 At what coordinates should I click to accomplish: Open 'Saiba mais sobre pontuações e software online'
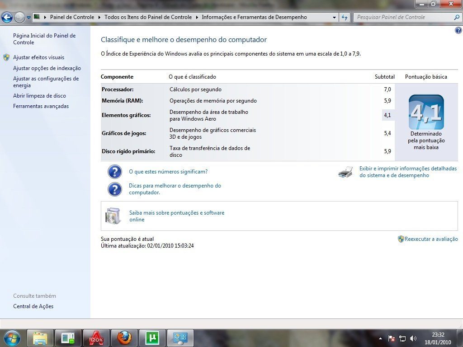(177, 216)
